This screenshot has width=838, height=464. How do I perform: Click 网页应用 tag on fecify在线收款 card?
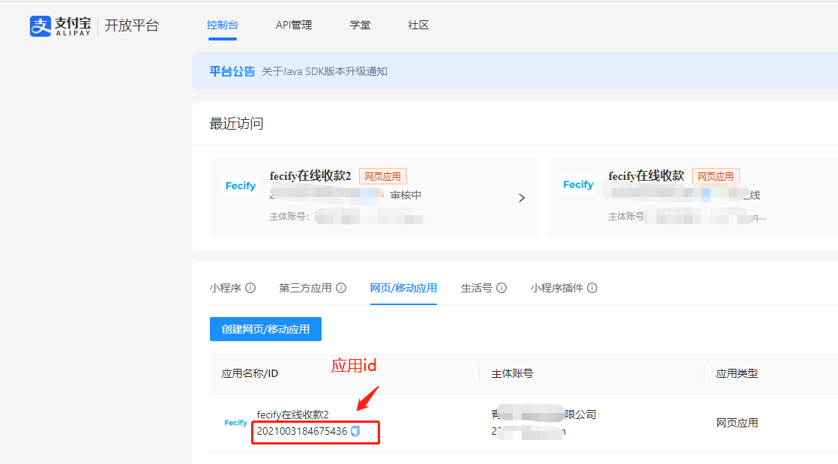(x=716, y=176)
